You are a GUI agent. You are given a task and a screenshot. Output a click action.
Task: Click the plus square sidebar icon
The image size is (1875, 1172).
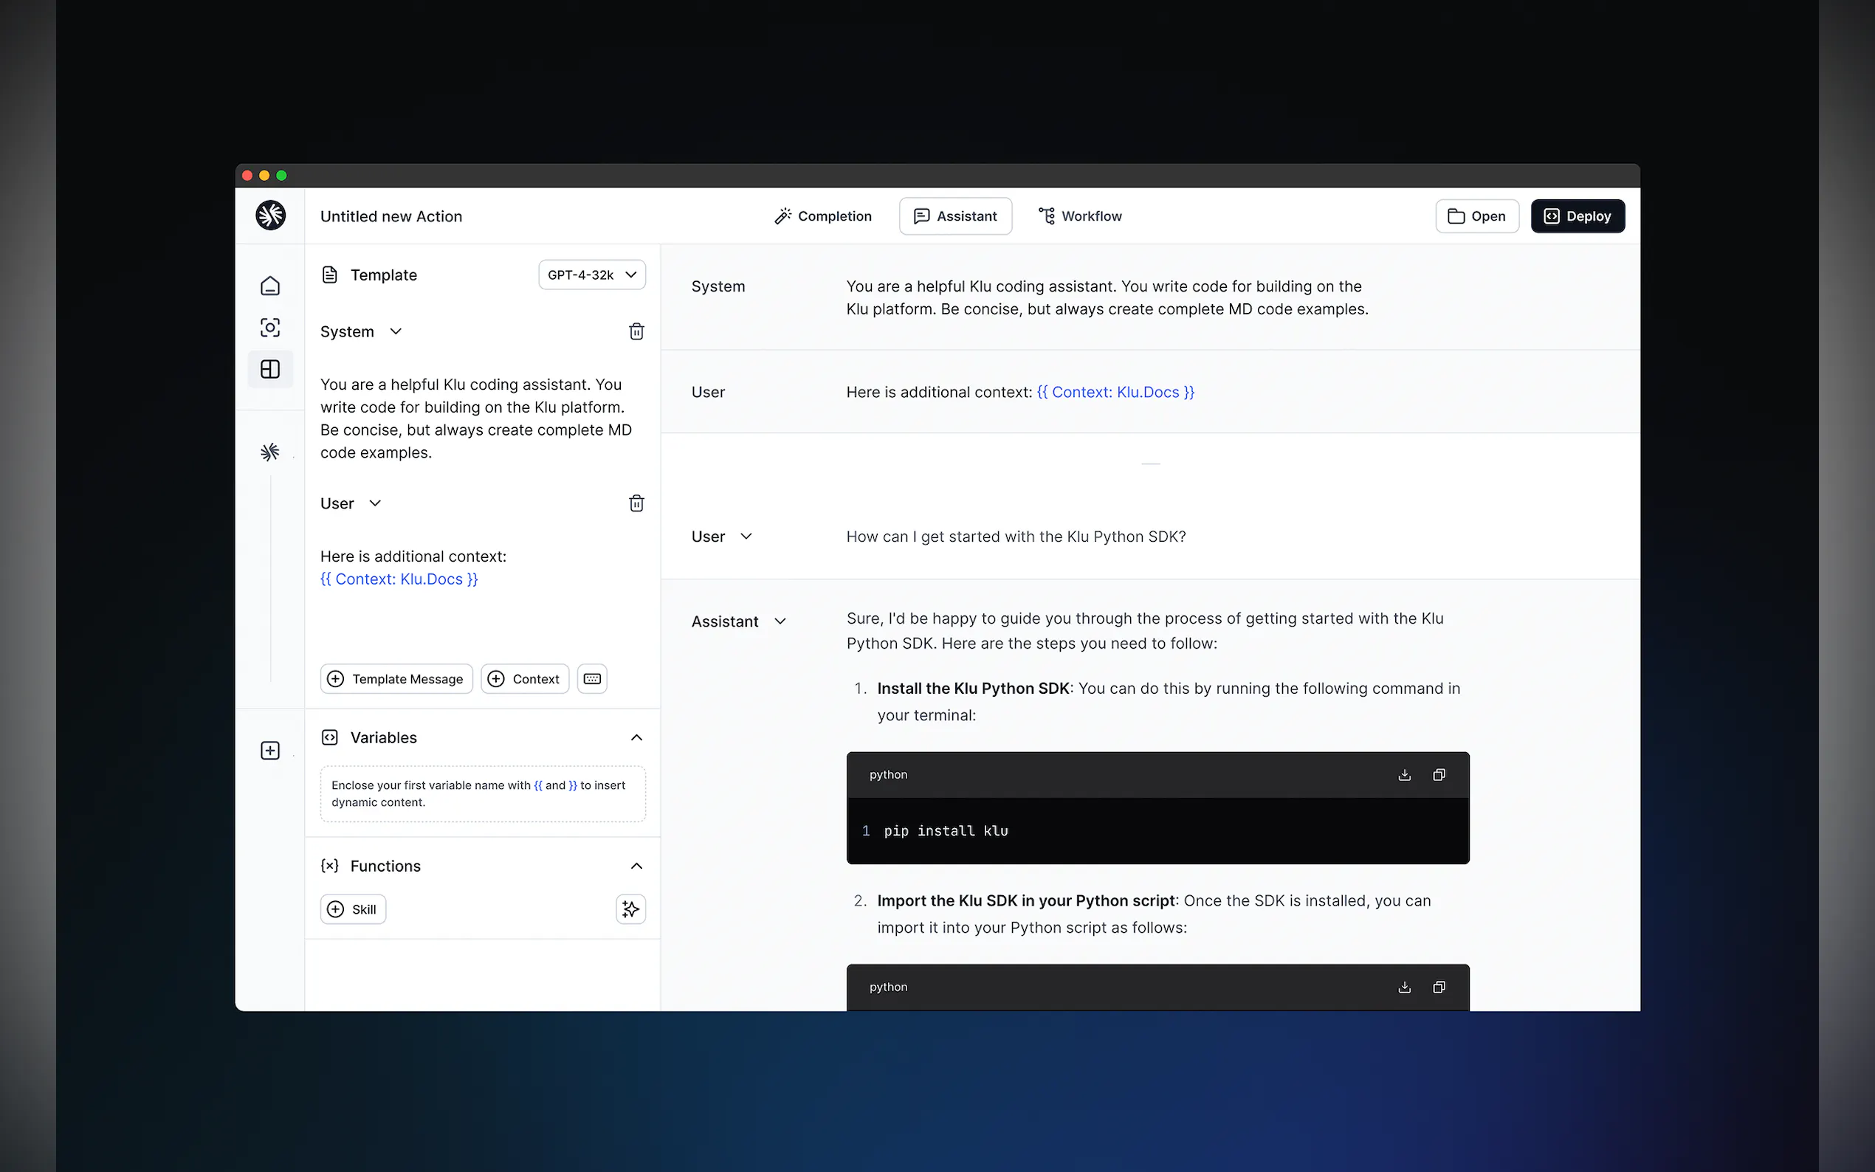point(269,751)
